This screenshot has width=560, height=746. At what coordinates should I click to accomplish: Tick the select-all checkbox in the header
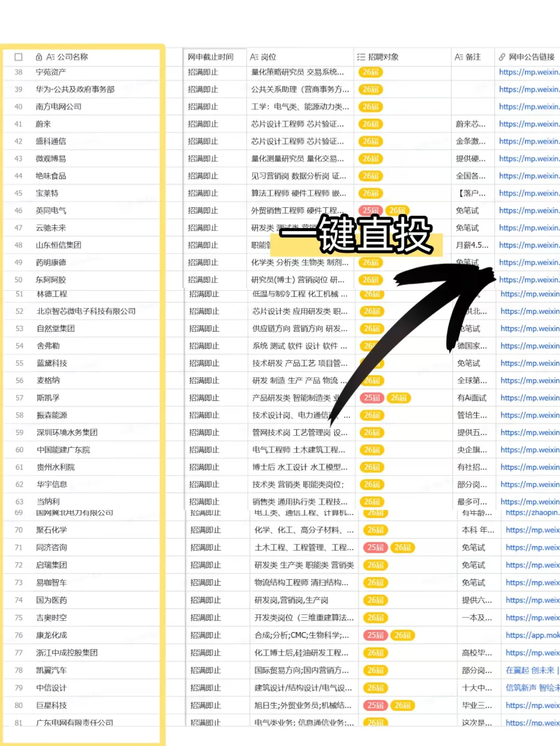tap(19, 57)
